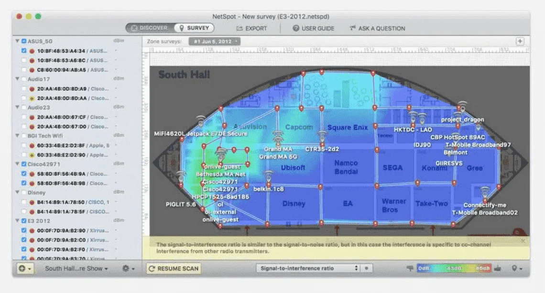545x293 pixels.
Task: Collapse the E3 2012 group triangle
Action: pyautogui.click(x=17, y=221)
